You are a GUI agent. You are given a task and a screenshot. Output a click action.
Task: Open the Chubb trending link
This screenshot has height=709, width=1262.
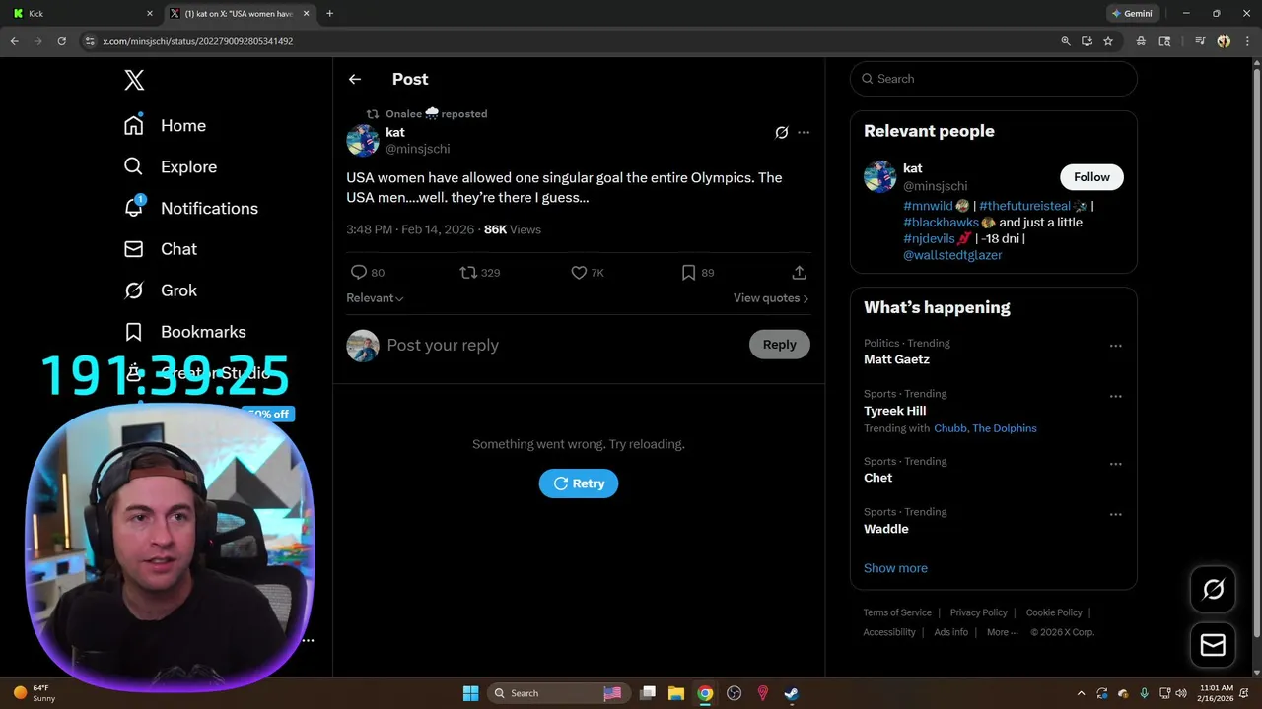coord(949,428)
